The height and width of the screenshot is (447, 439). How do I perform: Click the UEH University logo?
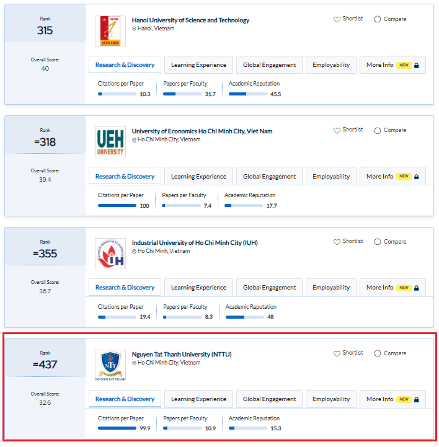[110, 142]
